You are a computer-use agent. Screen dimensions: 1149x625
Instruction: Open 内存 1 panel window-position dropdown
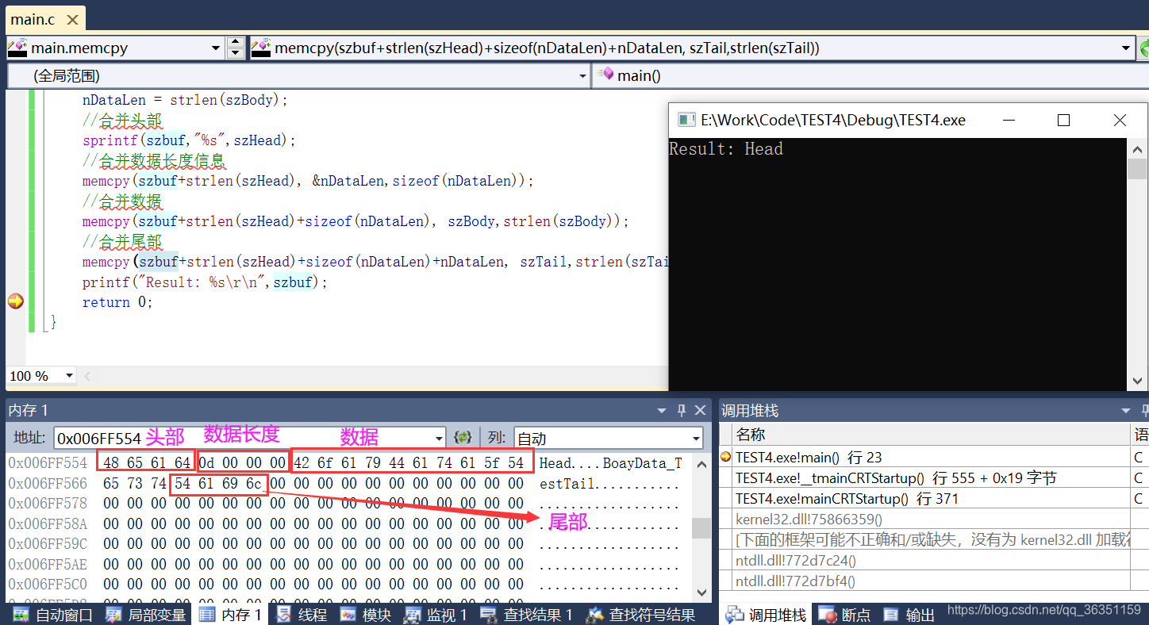pyautogui.click(x=662, y=410)
